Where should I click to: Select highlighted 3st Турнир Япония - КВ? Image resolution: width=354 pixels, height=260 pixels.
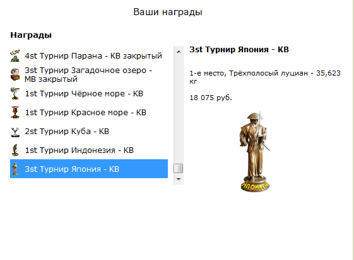coord(89,169)
